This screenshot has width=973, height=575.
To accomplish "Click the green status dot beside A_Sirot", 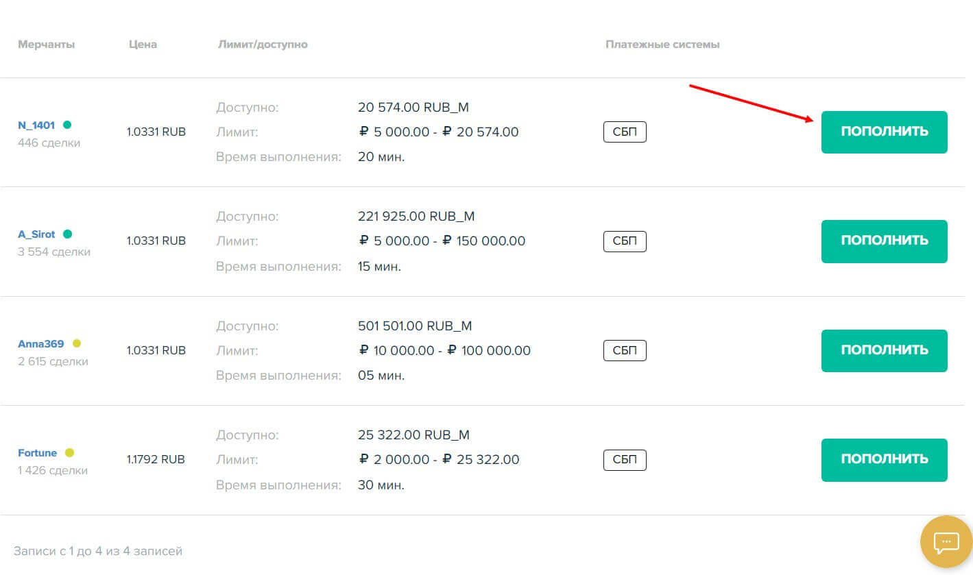I will pos(67,234).
